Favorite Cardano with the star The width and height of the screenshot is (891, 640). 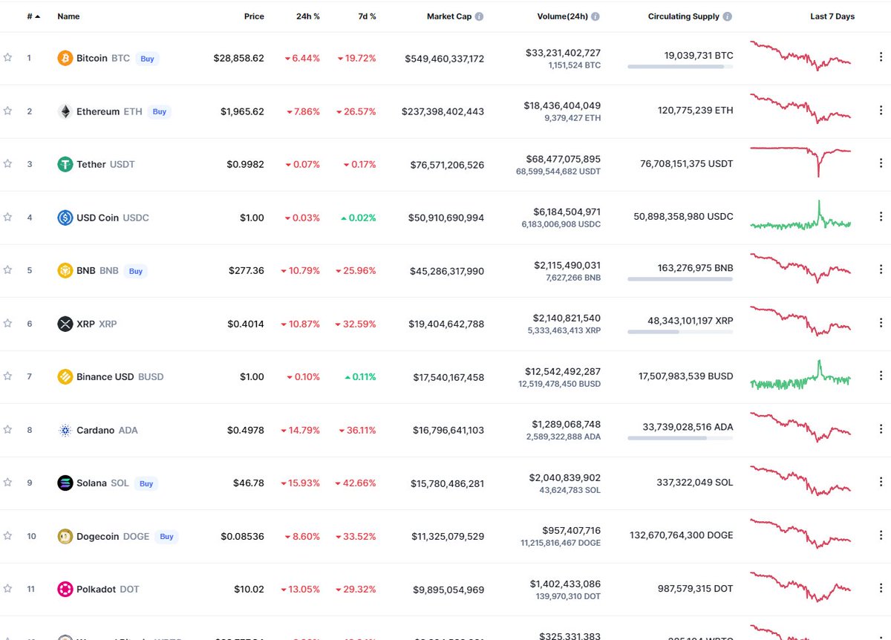tap(7, 429)
